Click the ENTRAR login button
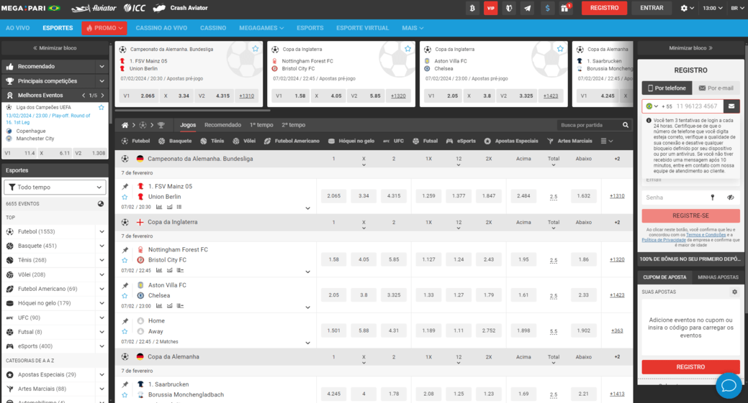The height and width of the screenshot is (403, 748). (x=652, y=8)
